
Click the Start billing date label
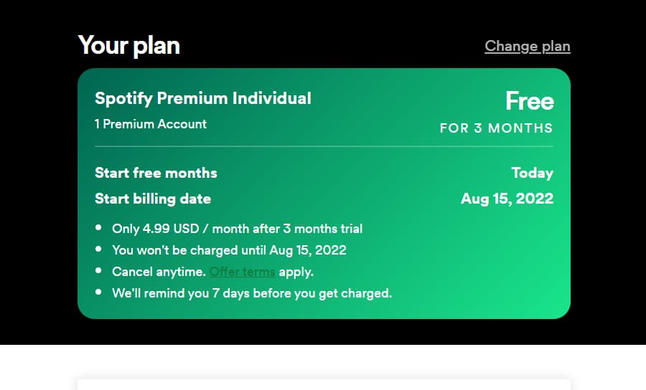[x=153, y=199]
